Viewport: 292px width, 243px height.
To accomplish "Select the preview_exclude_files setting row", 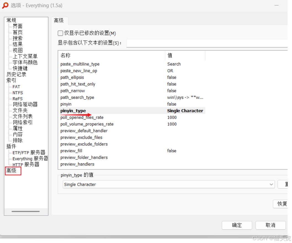I will point(132,137).
